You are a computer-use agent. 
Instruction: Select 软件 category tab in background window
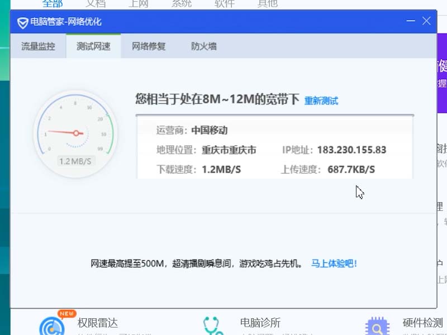[x=225, y=3]
